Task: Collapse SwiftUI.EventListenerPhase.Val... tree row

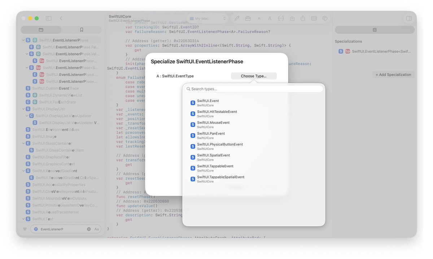Action: [27, 54]
